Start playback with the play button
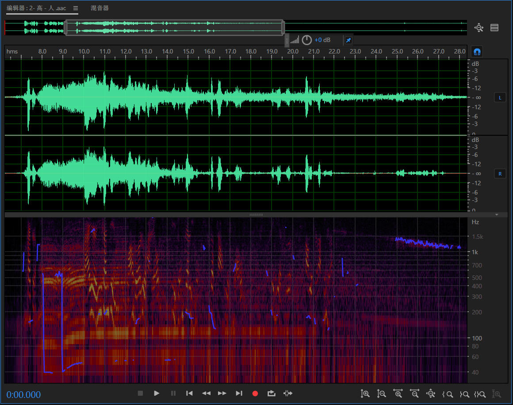Screen dimensions: 513x405 point(157,393)
